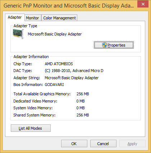Image resolution: width=151 pixels, height=153 pixels.
Task: Confirm with the OK button
Action: point(74,144)
